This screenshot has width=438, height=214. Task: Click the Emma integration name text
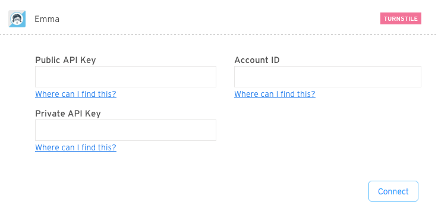click(47, 19)
